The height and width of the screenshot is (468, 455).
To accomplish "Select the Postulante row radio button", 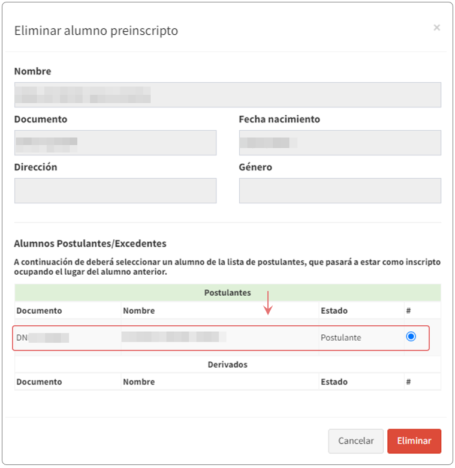I will click(x=411, y=337).
